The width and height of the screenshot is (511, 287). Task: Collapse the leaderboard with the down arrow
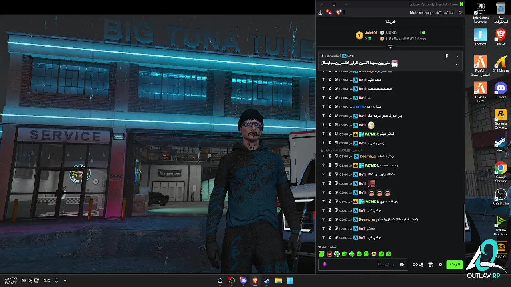[390, 47]
